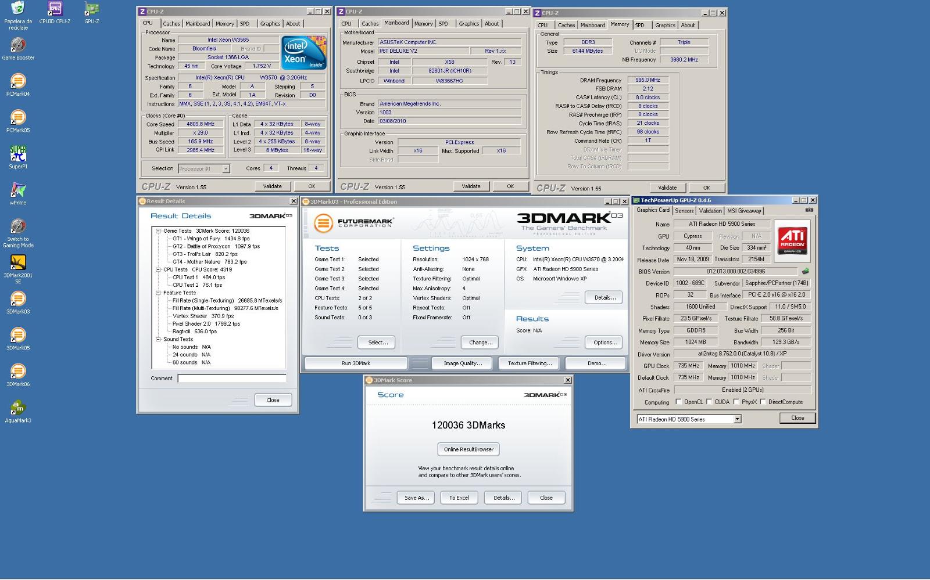Collapse the CPU Tests tree node
This screenshot has width=930, height=580.
point(158,269)
